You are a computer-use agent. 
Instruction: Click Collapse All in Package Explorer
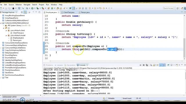22,12
